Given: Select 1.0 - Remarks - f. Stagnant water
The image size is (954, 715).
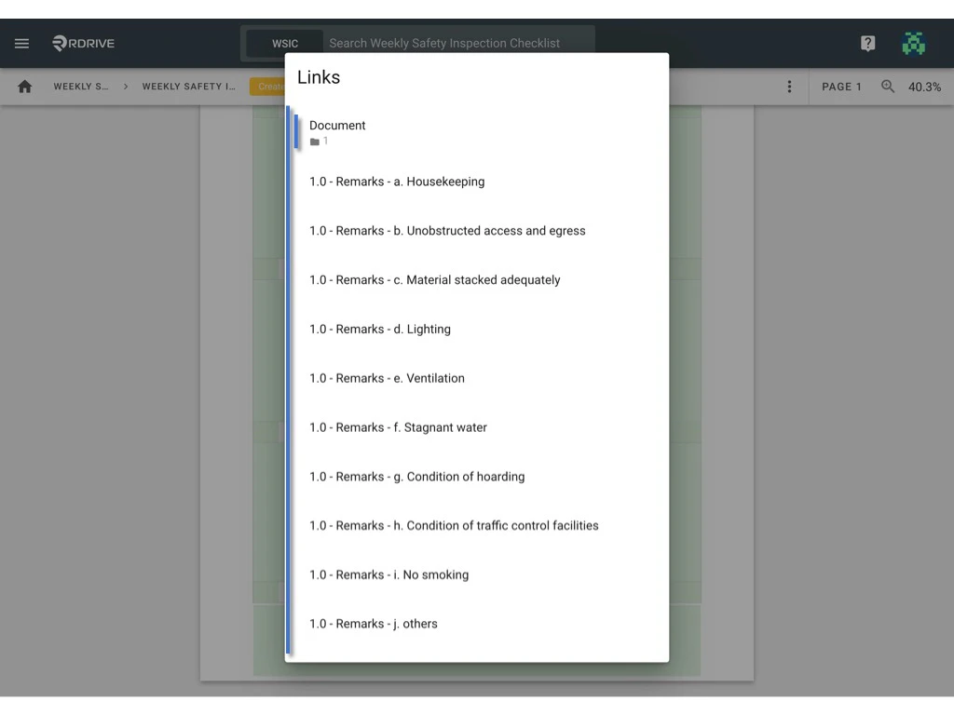Looking at the screenshot, I should tap(398, 427).
